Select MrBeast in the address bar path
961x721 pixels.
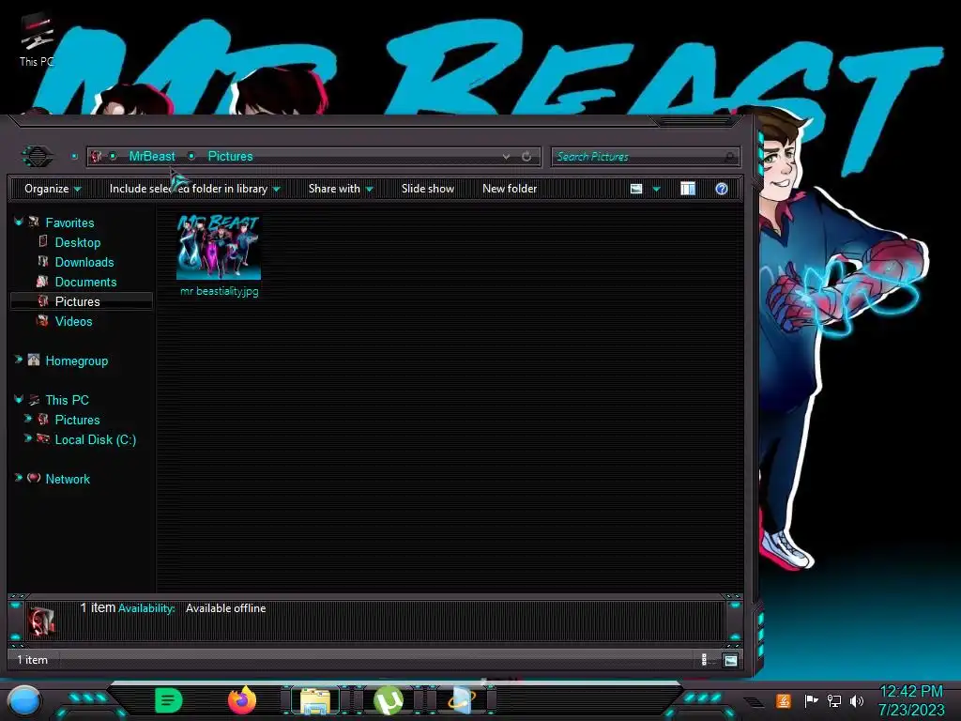click(x=151, y=157)
